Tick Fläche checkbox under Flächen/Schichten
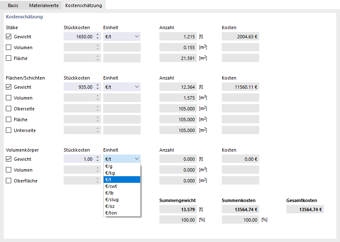340x242 pixels. coord(8,120)
